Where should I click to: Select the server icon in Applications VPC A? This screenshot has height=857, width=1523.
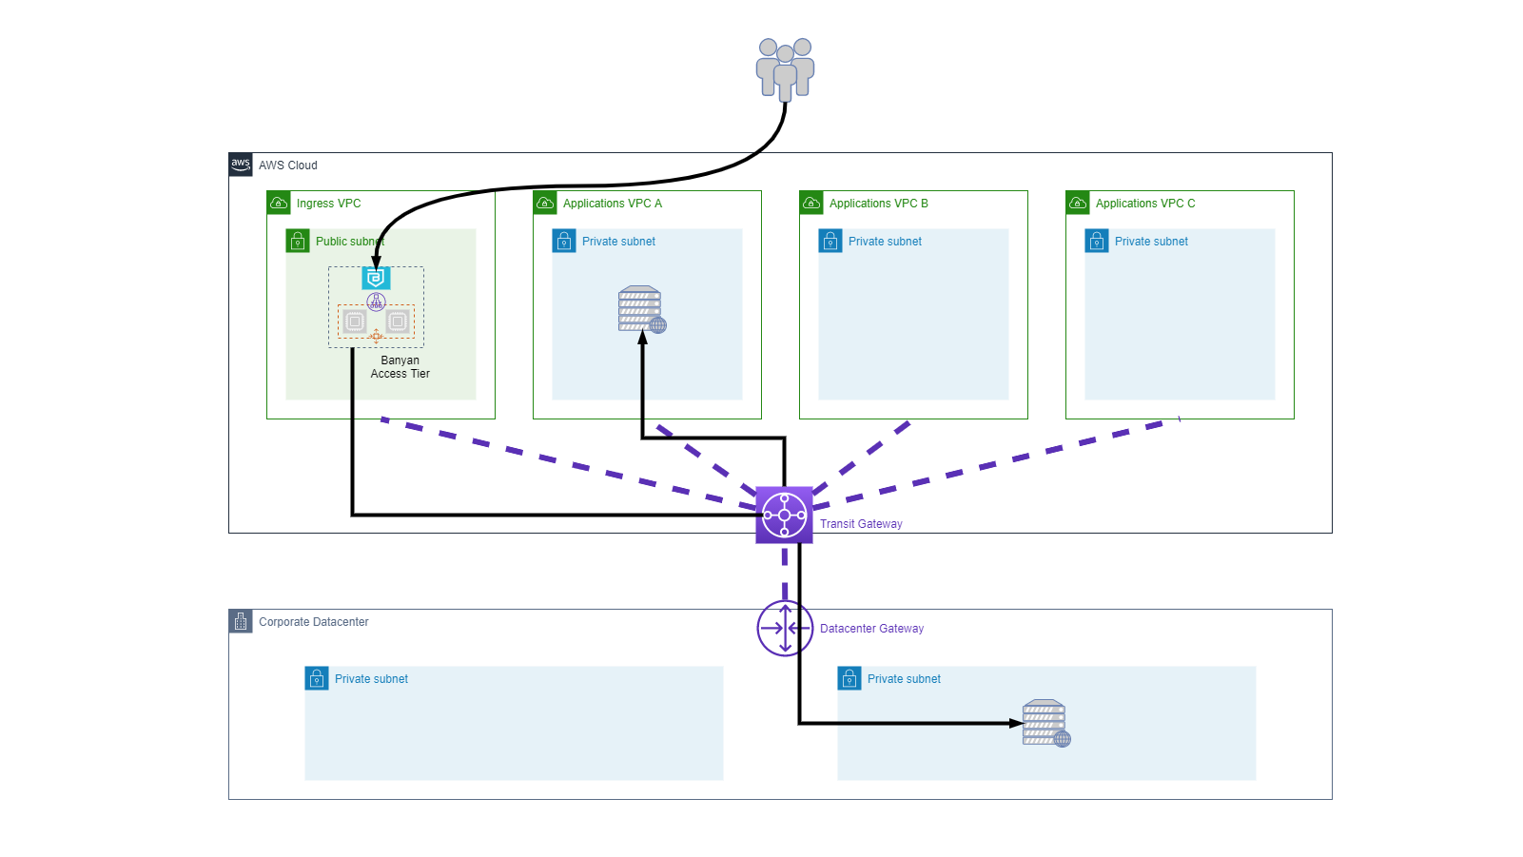(641, 309)
